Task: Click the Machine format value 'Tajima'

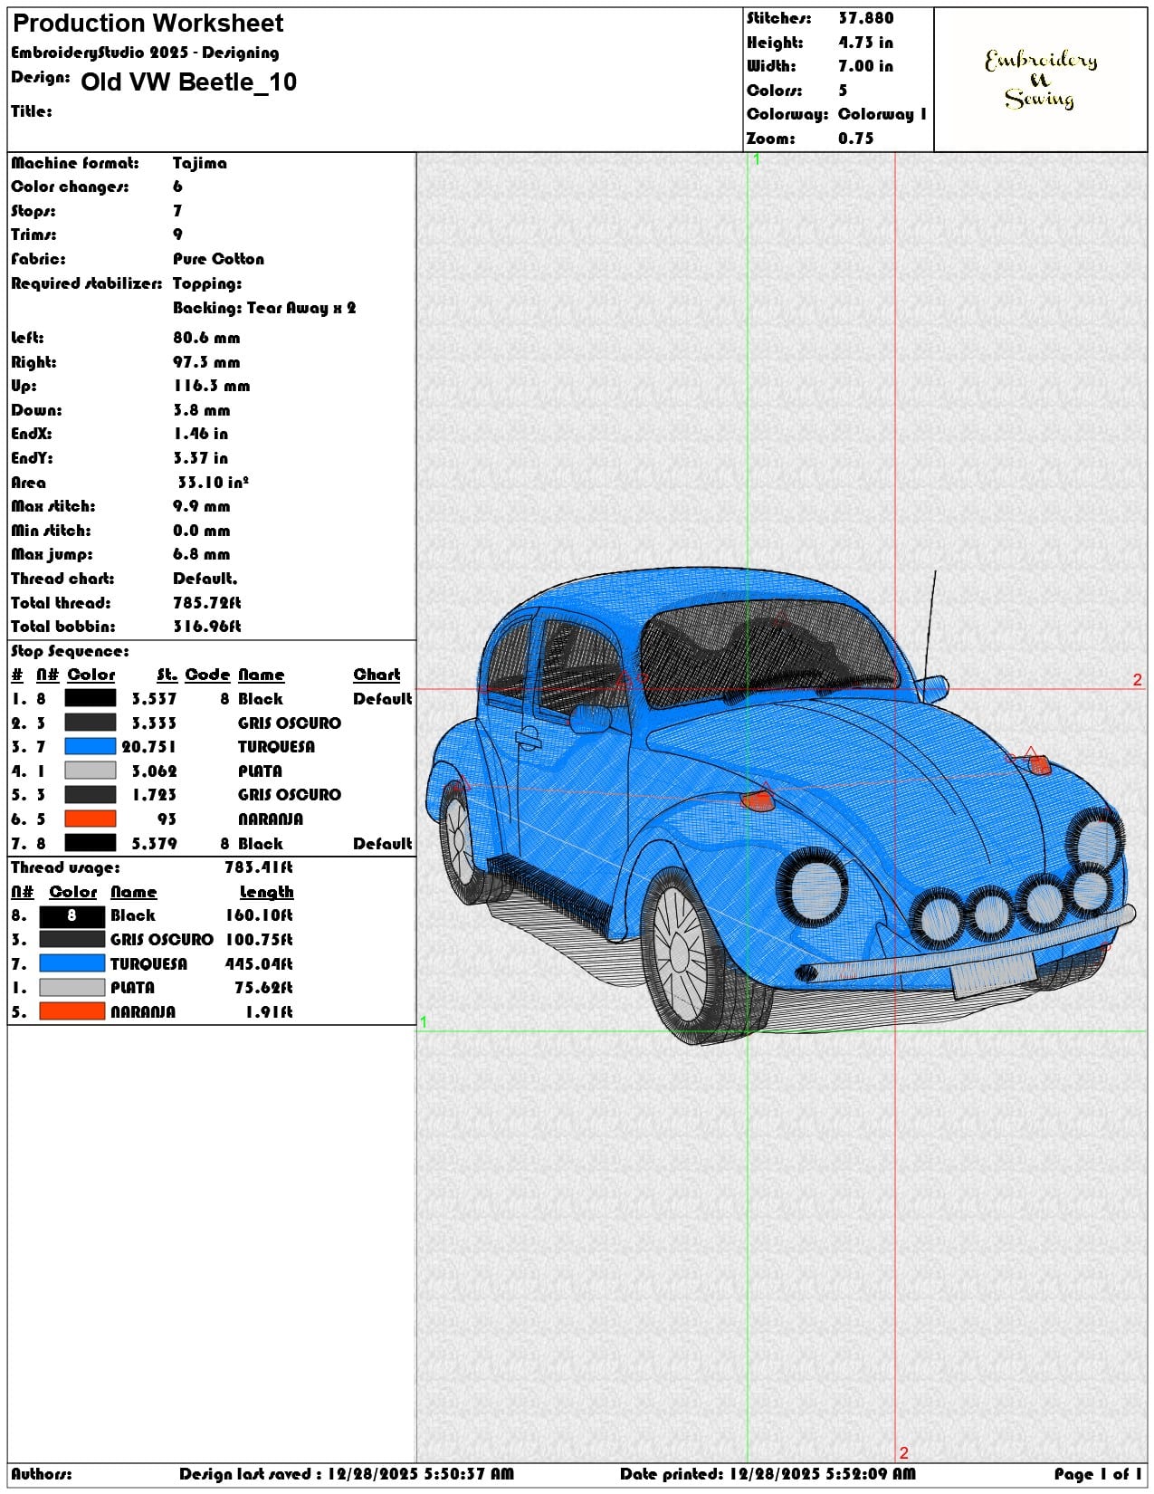Action: click(x=200, y=163)
